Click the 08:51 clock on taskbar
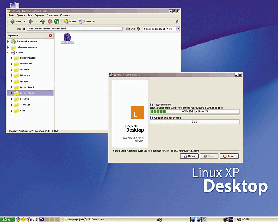The width and height of the screenshot is (278, 222). tap(246, 219)
